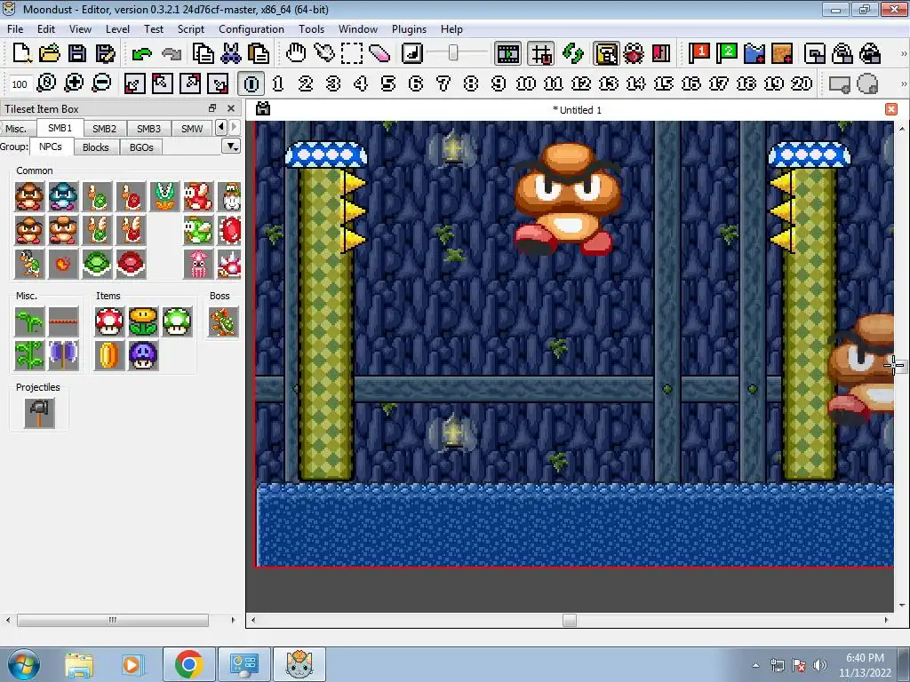Pick the Bowser boss tile
Image resolution: width=910 pixels, height=682 pixels.
(223, 321)
